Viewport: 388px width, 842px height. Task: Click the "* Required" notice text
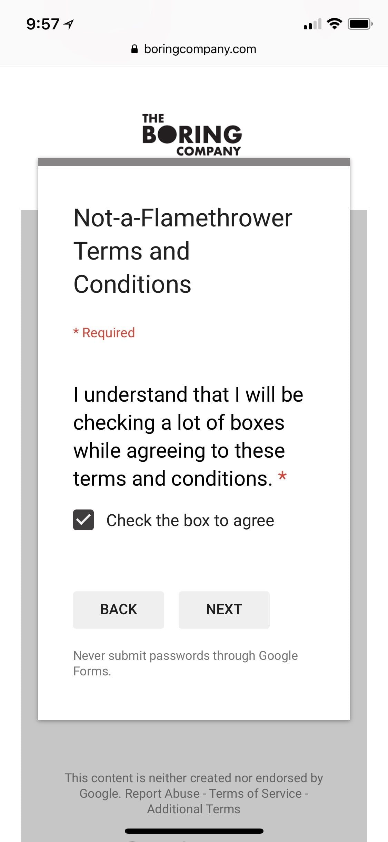(104, 333)
